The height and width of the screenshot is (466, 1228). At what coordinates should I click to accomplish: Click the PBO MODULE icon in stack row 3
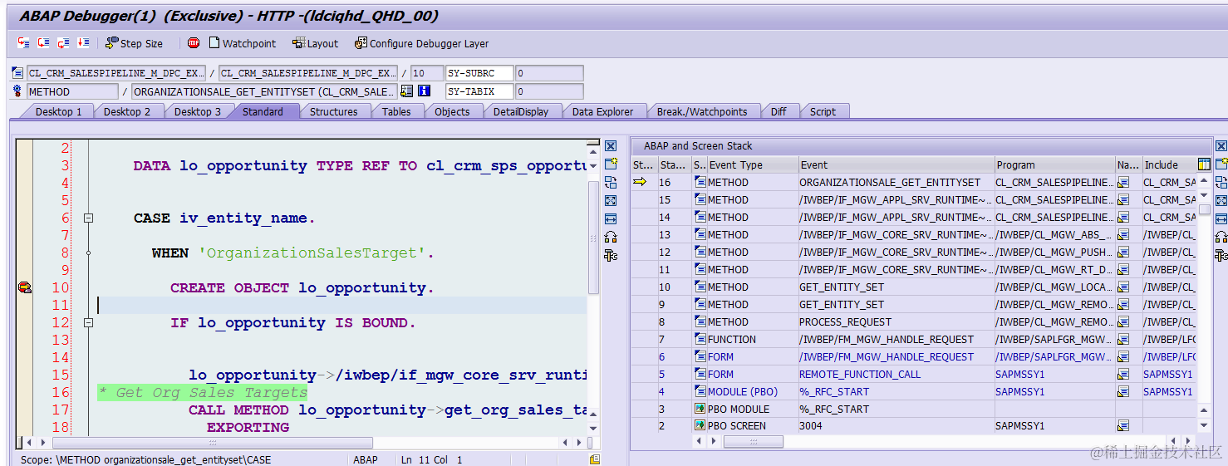click(700, 409)
